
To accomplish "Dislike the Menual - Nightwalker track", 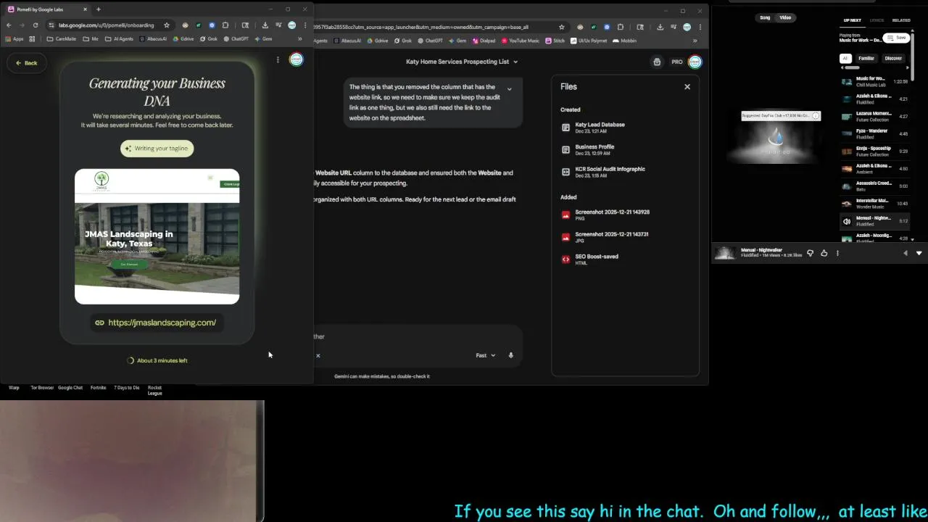I will coord(811,253).
